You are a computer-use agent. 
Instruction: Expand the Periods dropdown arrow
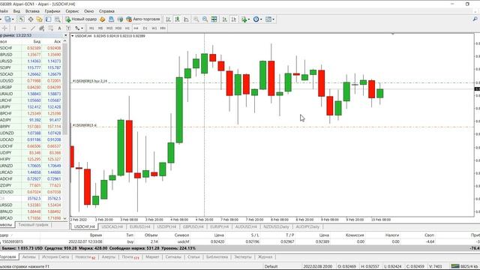coord(261,19)
